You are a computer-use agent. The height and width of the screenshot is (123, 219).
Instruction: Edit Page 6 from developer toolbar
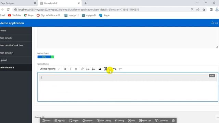74,121
